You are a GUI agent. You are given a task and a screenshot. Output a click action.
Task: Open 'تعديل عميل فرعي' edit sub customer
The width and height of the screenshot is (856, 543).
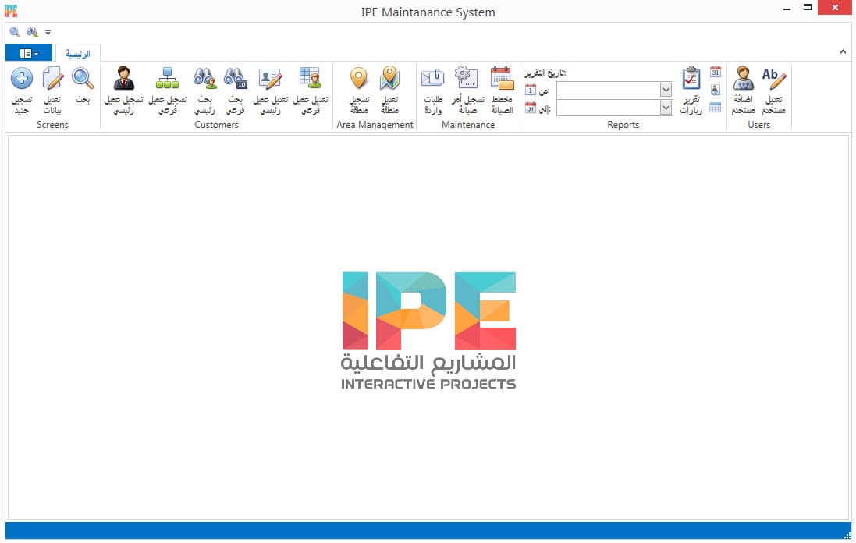(x=311, y=90)
